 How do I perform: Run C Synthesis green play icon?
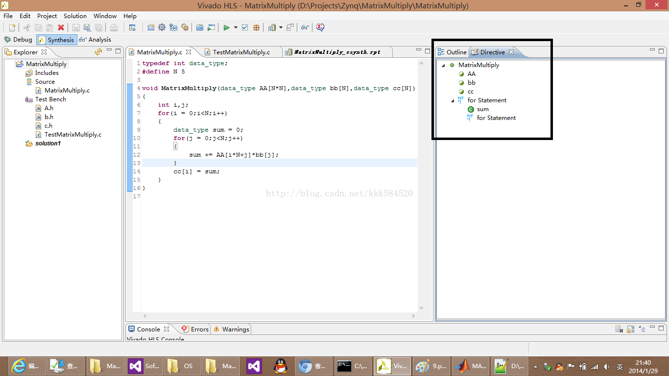click(x=226, y=27)
